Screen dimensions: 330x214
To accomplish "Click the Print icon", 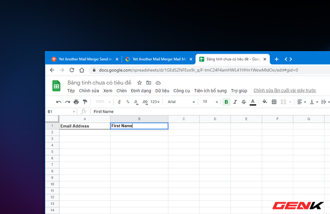I will coord(76,102).
